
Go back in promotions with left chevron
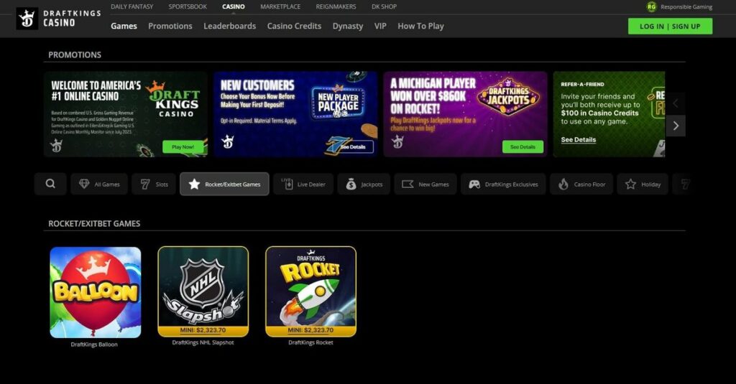[x=676, y=103]
